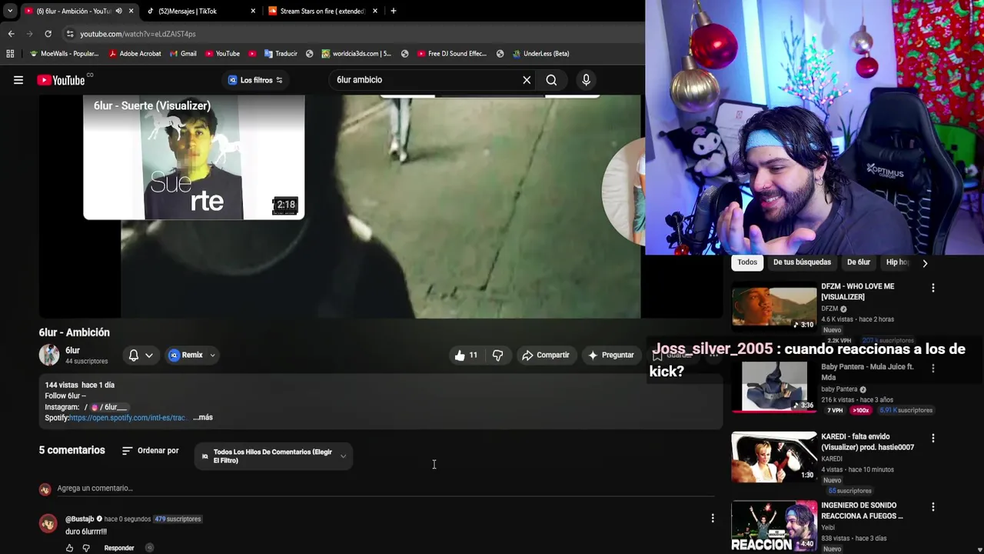Screen dimensions: 984x554
Task: Open the Adobe Acrobat bookmark
Action: click(x=135, y=54)
